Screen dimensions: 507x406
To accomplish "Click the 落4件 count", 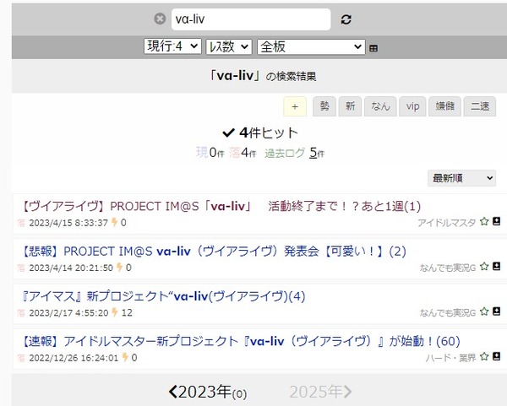I will [243, 153].
